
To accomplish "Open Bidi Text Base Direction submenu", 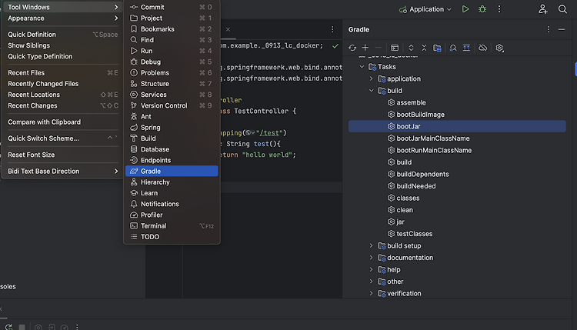I will (63, 171).
